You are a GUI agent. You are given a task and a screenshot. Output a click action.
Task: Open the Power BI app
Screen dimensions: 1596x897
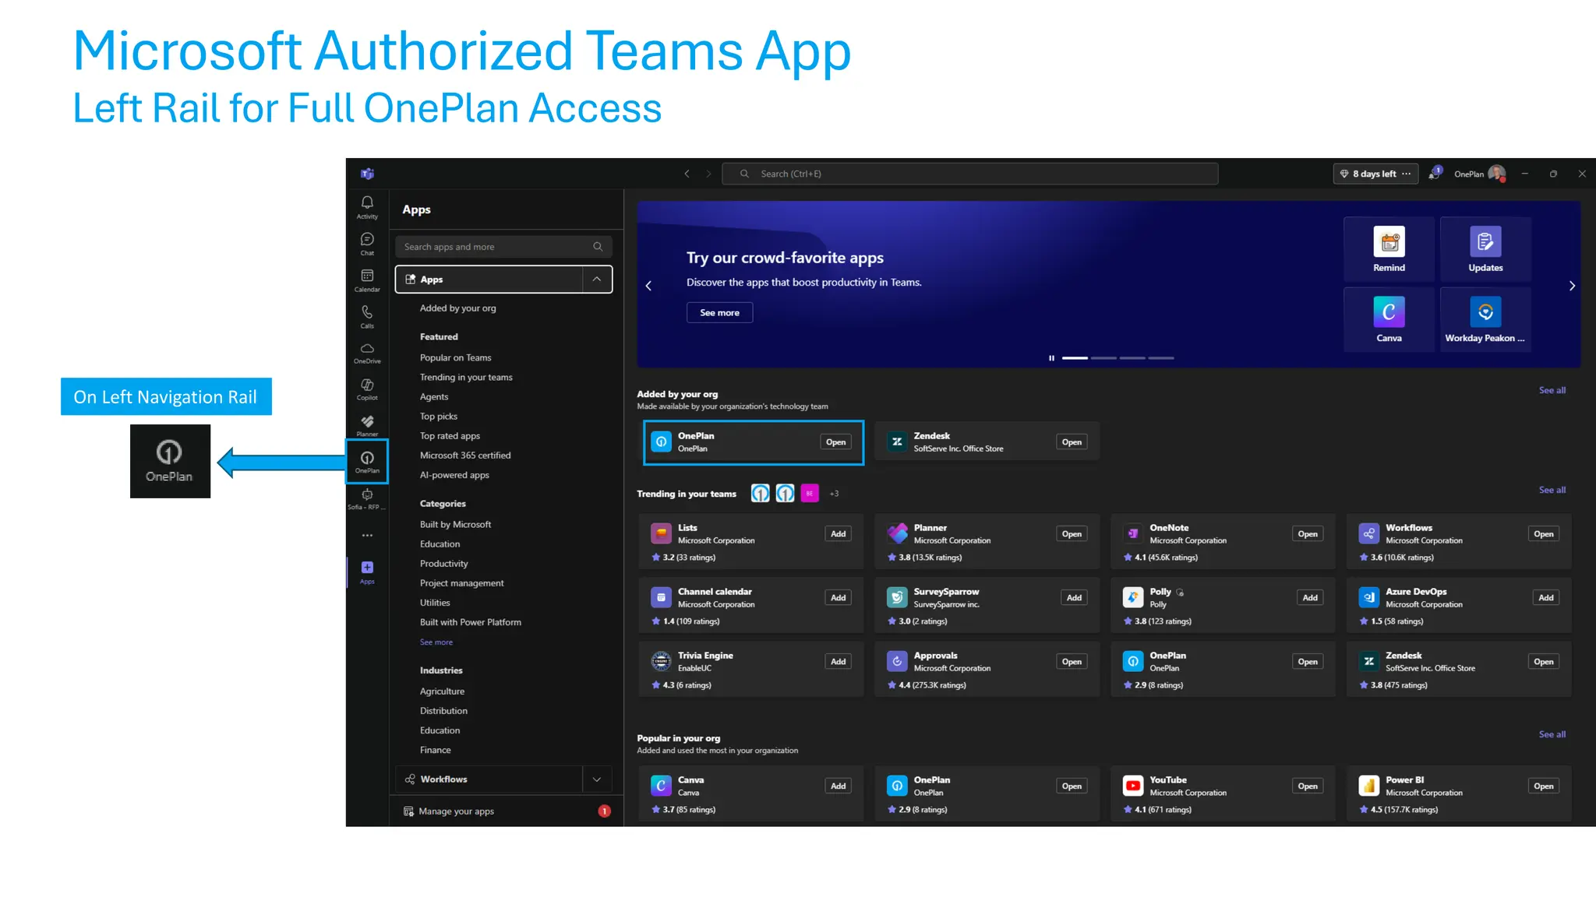(1544, 786)
